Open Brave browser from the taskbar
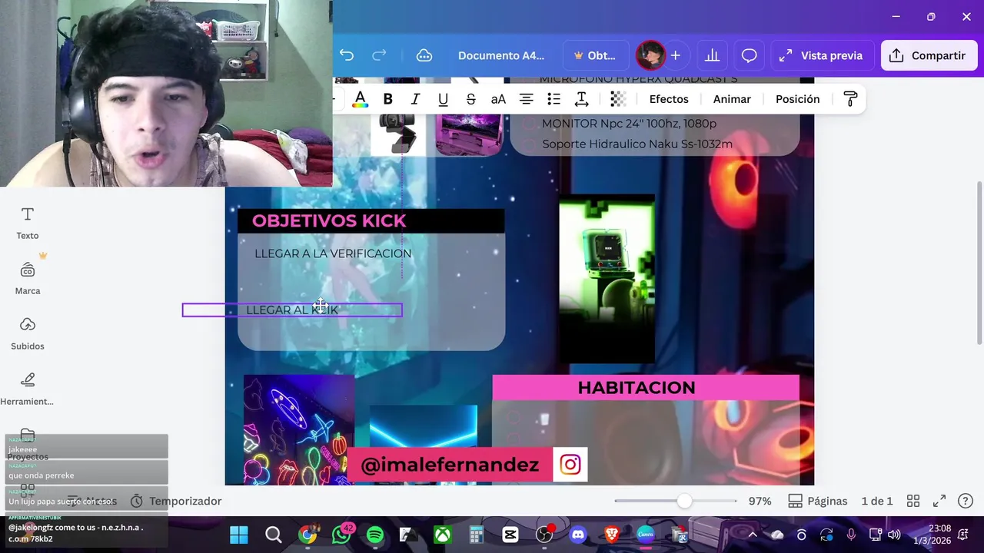 tap(612, 535)
